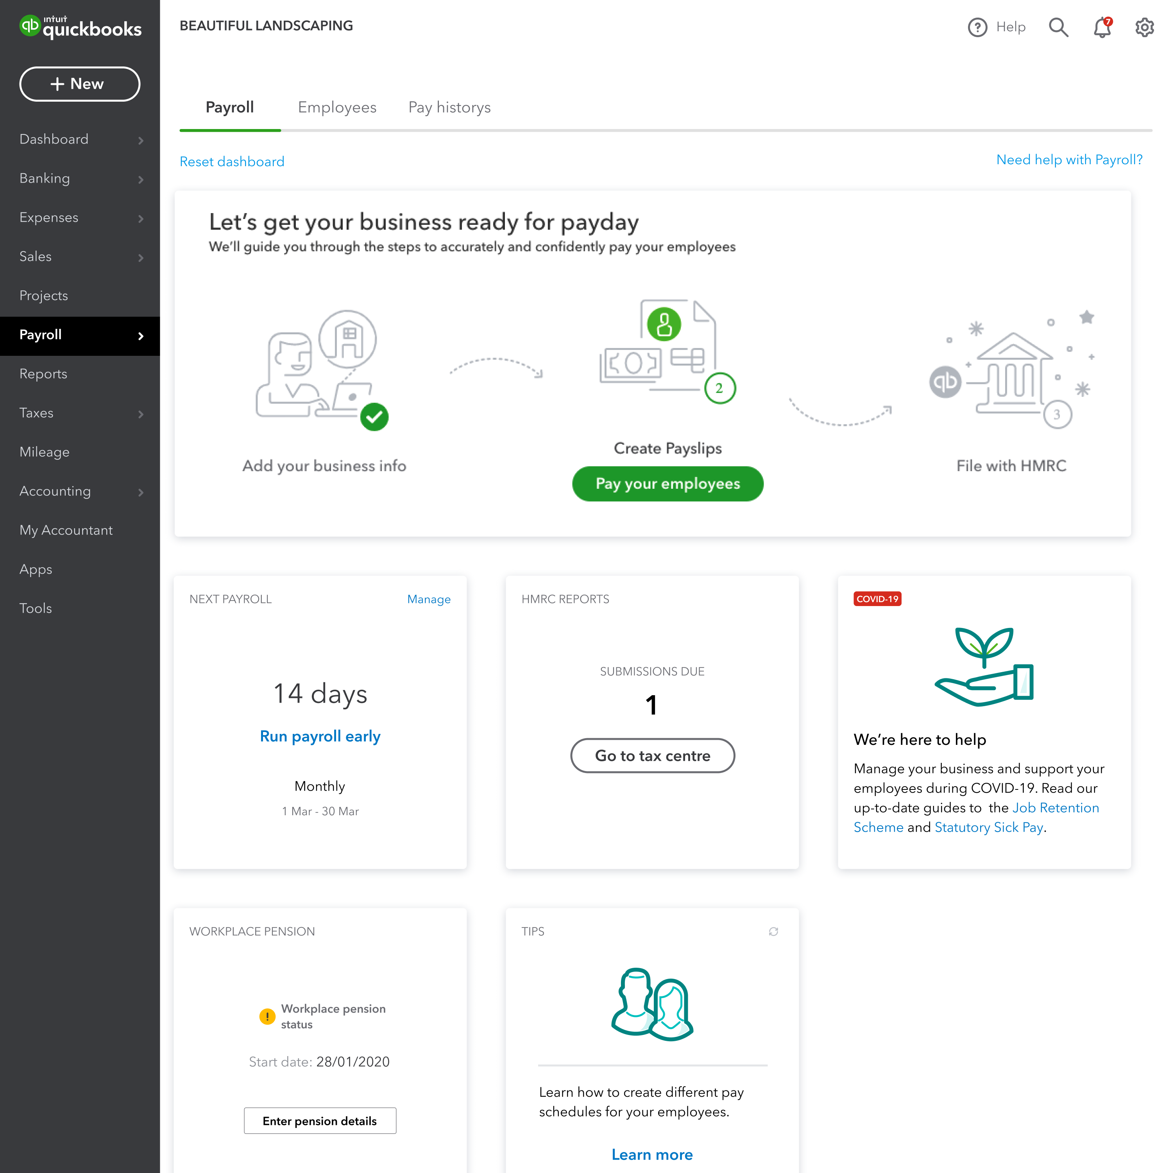1172x1173 pixels.
Task: Click the Help question mark icon
Action: pyautogui.click(x=977, y=27)
